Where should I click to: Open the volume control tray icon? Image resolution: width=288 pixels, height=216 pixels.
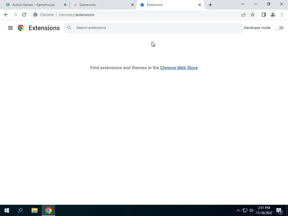[251, 210]
